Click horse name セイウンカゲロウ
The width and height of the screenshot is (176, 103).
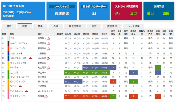18,43
